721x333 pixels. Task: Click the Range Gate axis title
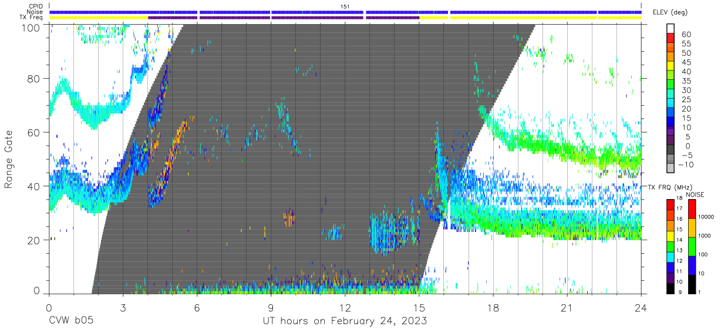point(9,160)
